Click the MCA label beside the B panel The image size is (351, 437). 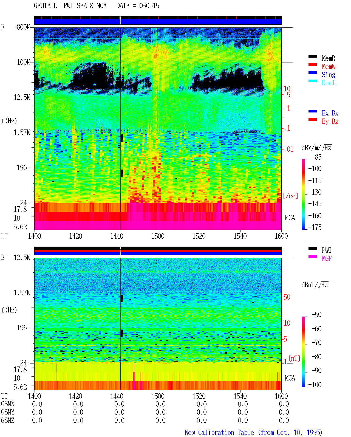tap(290, 378)
